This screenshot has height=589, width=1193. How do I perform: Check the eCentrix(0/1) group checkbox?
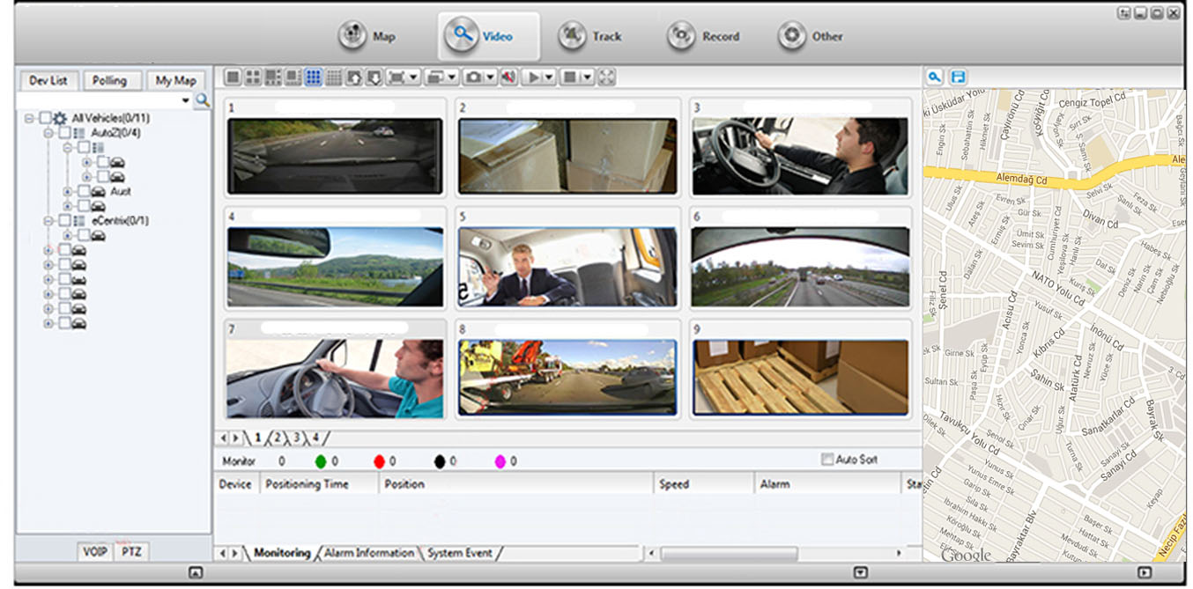[x=64, y=221]
